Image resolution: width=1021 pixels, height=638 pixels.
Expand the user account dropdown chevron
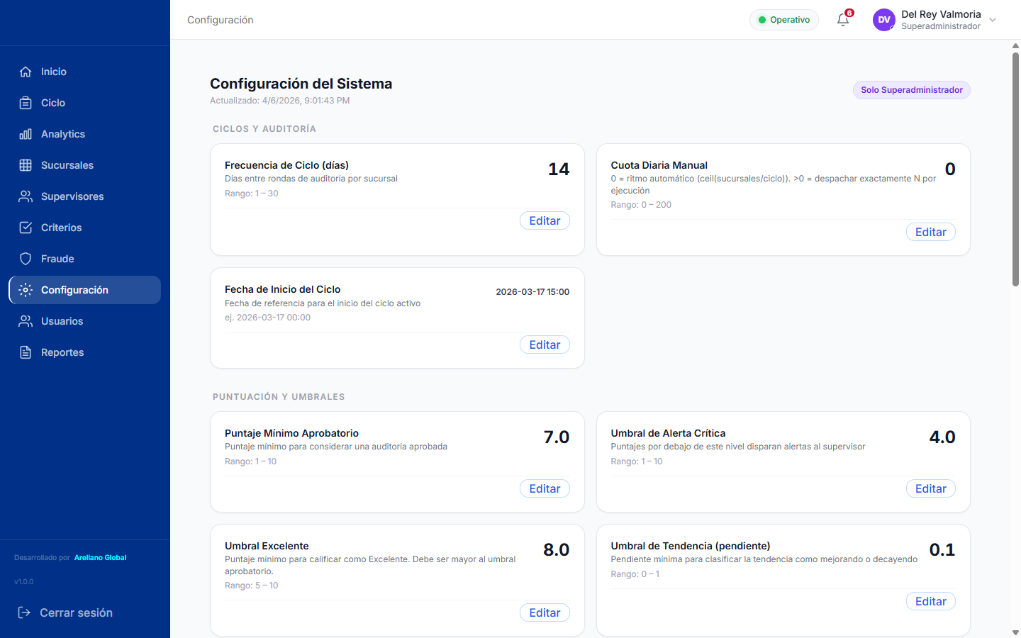coord(993,20)
